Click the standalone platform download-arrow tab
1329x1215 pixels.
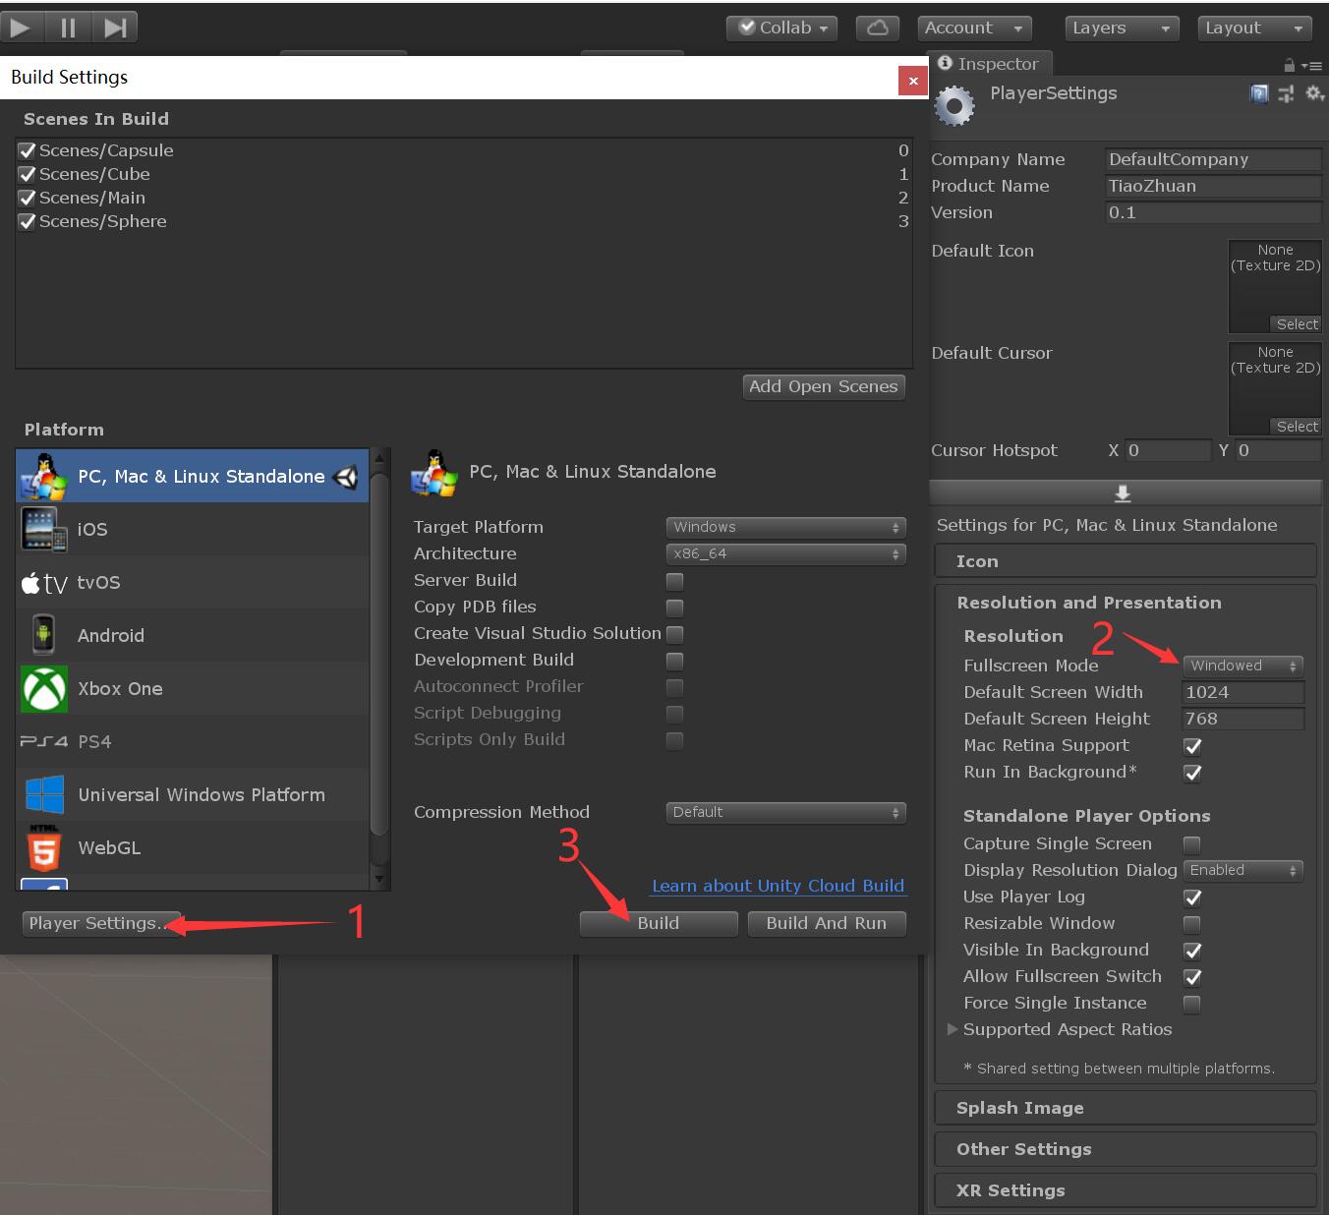[1123, 492]
